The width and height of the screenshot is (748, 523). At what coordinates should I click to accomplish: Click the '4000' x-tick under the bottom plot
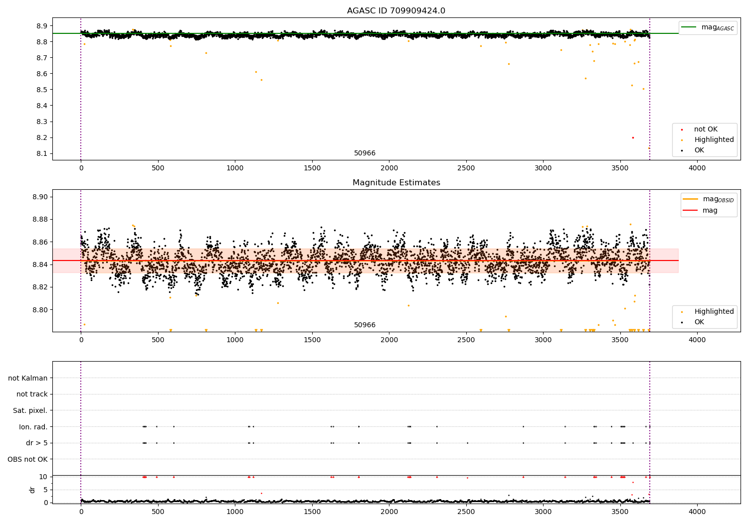point(697,512)
